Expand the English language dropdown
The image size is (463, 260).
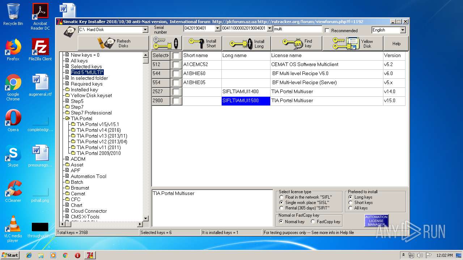403,30
